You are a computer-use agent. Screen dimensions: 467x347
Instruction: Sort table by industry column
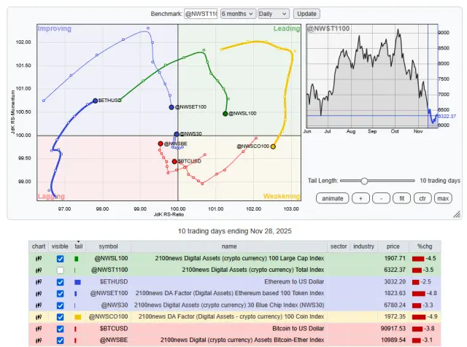[x=363, y=246]
